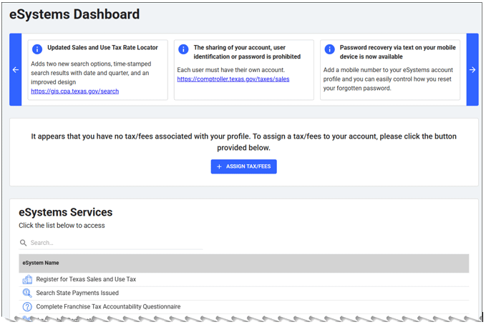
Task: Click the Franchise Tax Questionnaire question-mark icon
Action: click(x=27, y=306)
